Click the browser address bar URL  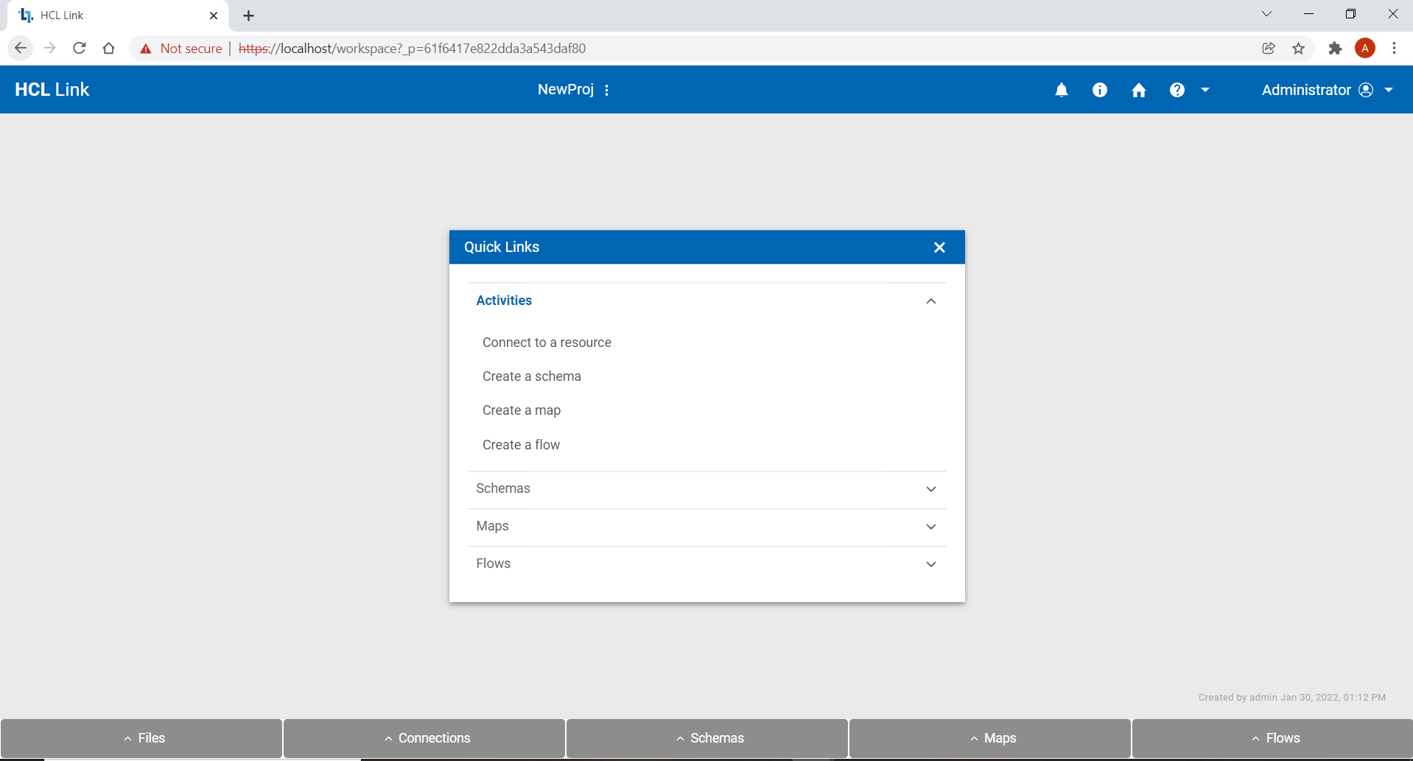point(413,48)
